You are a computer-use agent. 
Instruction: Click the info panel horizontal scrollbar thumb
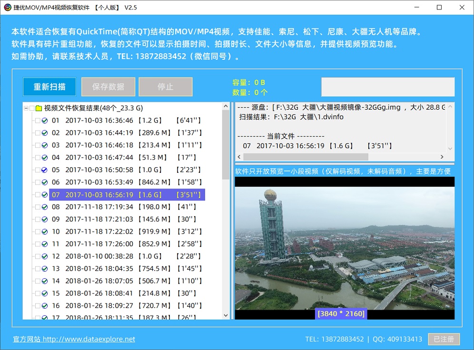point(306,157)
